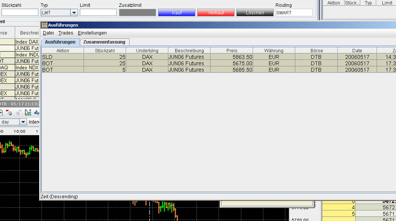This screenshot has width=396, height=221.
Task: Click the greyed forward-in-time icon in chart toolbar
Action: (19, 112)
